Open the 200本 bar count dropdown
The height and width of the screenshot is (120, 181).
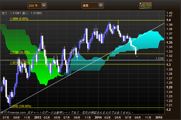pos(37,5)
